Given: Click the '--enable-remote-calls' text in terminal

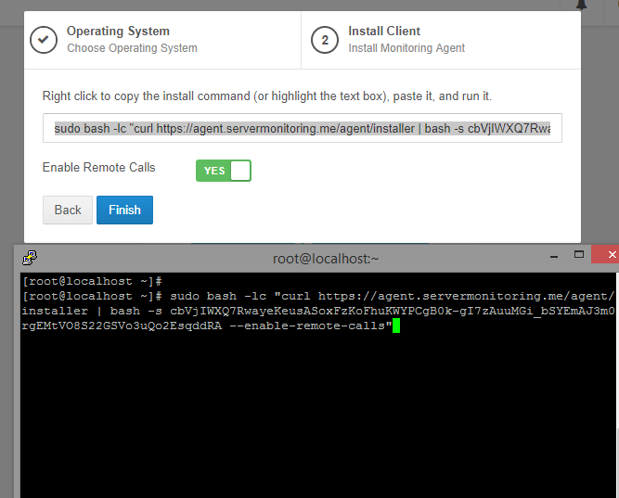Looking at the screenshot, I should coord(307,326).
